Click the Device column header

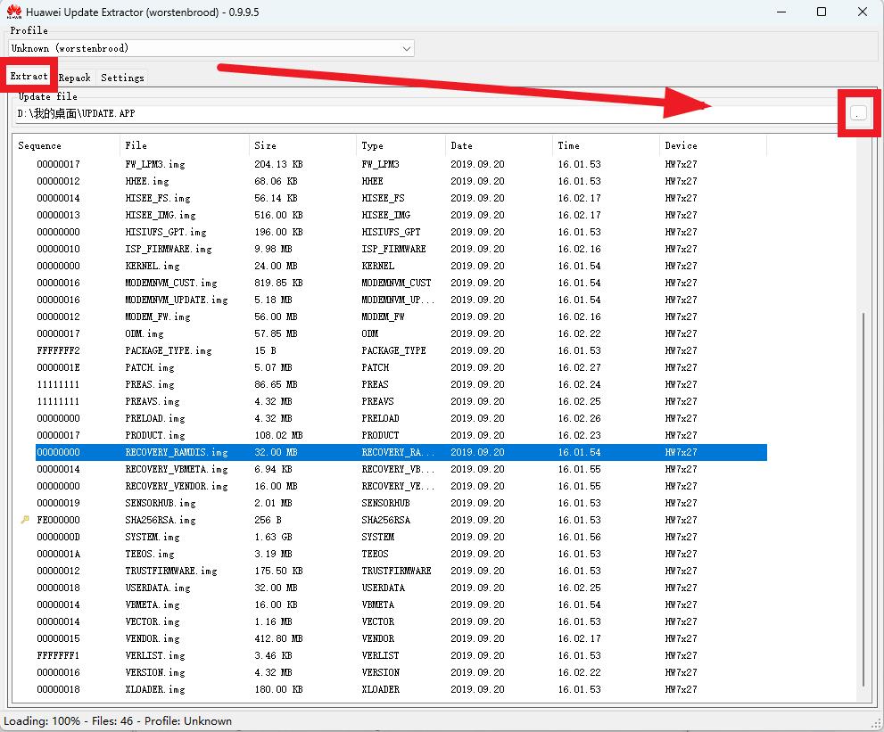point(713,145)
